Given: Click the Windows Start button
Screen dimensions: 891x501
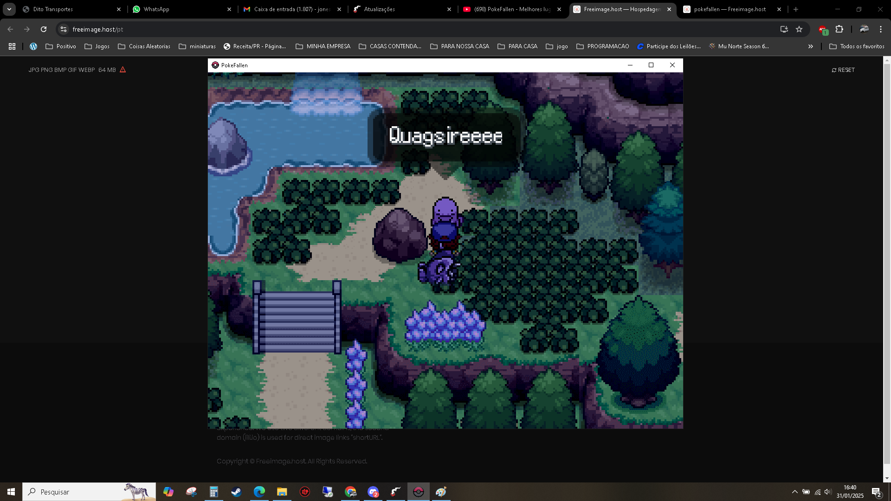Looking at the screenshot, I should coord(11,492).
